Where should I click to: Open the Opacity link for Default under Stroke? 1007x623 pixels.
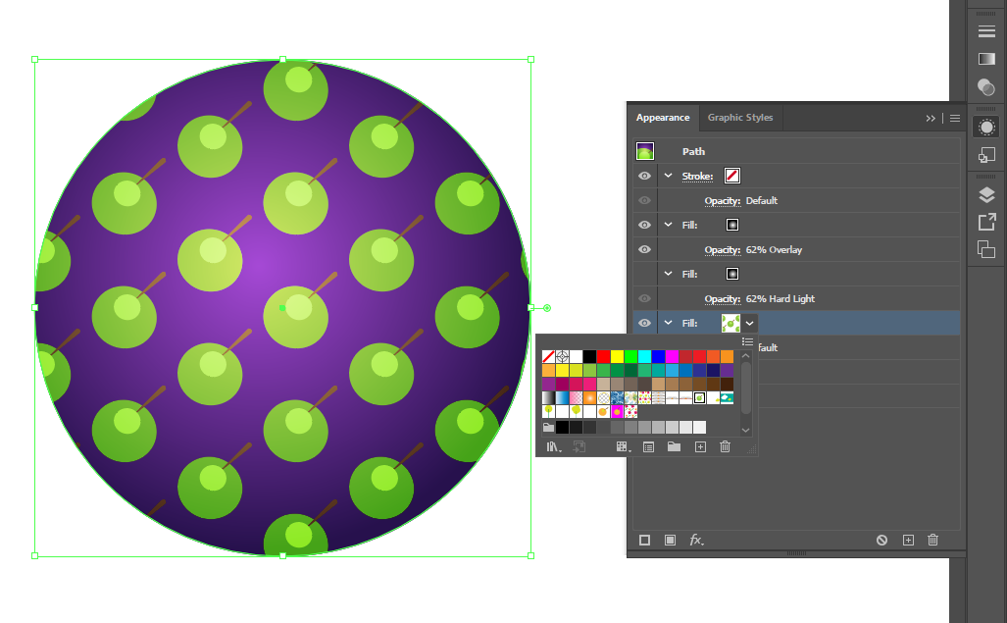pos(722,200)
